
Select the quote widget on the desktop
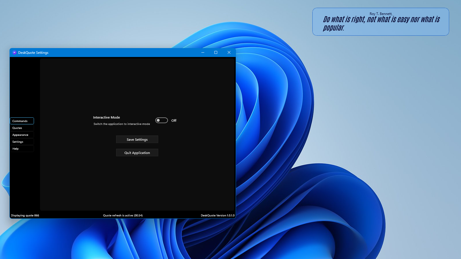(380, 22)
